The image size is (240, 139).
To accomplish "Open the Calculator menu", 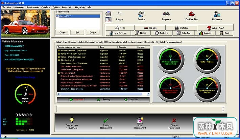I will (x=46, y=7).
